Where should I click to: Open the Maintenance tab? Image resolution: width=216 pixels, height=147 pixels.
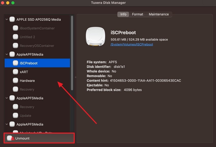tap(159, 14)
